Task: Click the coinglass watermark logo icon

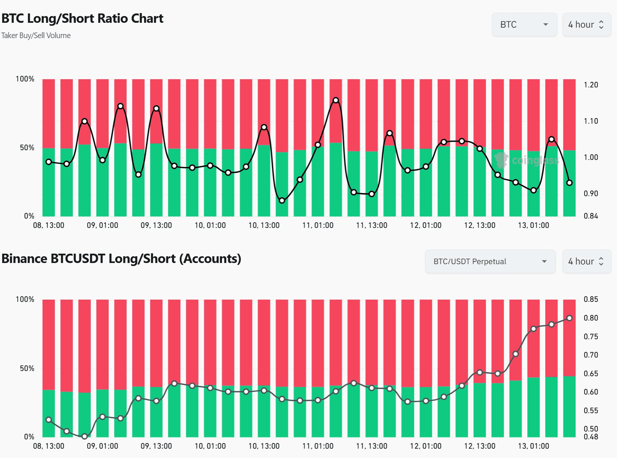Action: click(501, 160)
